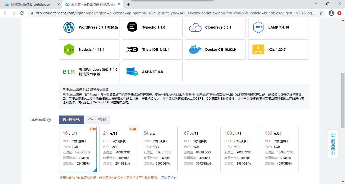Choose the 54 元/月 bundle card
Image resolution: width=345 pixels, height=184 pixels.
(x=159, y=149)
